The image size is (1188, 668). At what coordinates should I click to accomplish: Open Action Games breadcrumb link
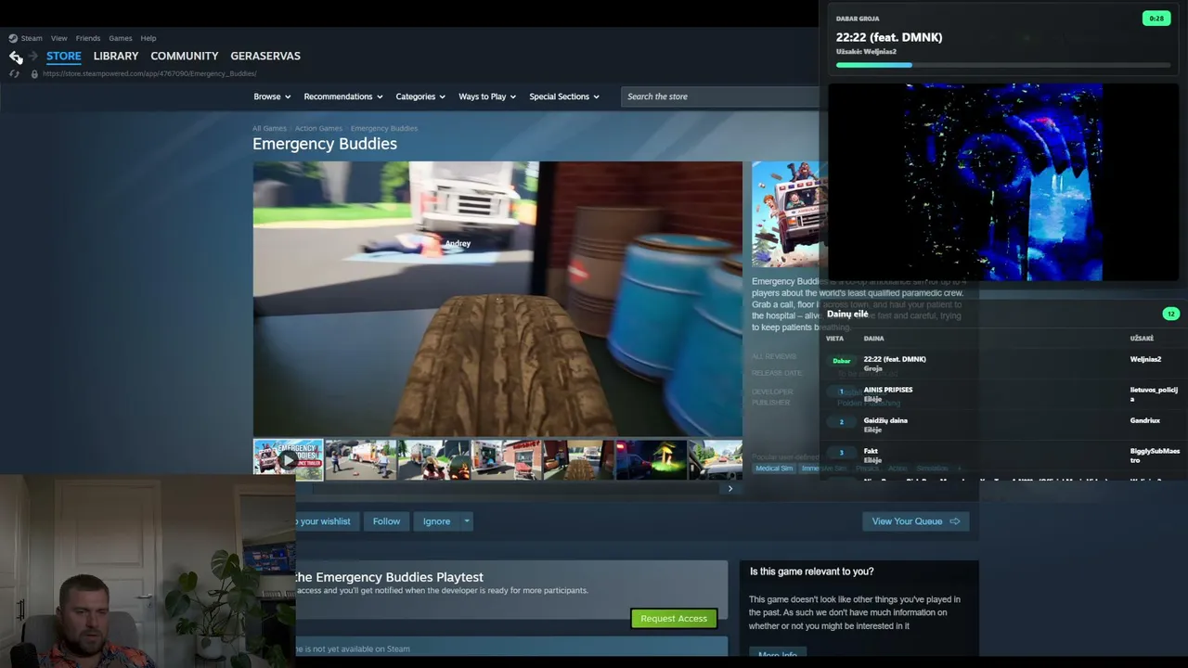tap(318, 128)
